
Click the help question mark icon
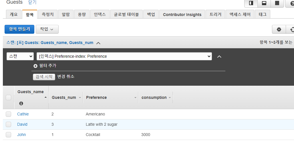292,3
